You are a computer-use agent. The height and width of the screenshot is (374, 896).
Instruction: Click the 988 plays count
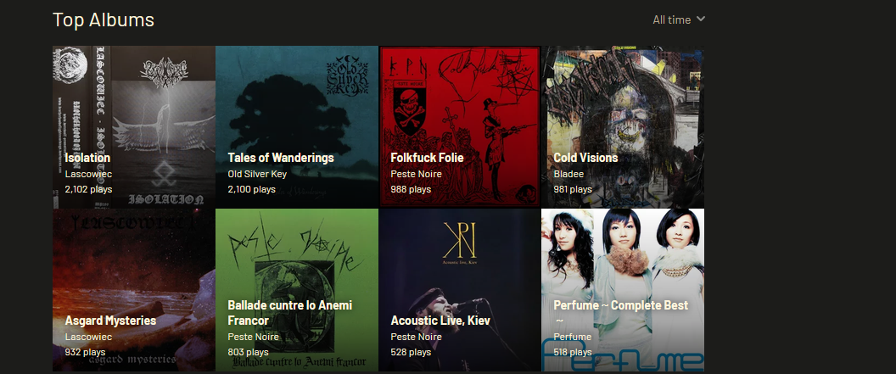click(x=411, y=189)
